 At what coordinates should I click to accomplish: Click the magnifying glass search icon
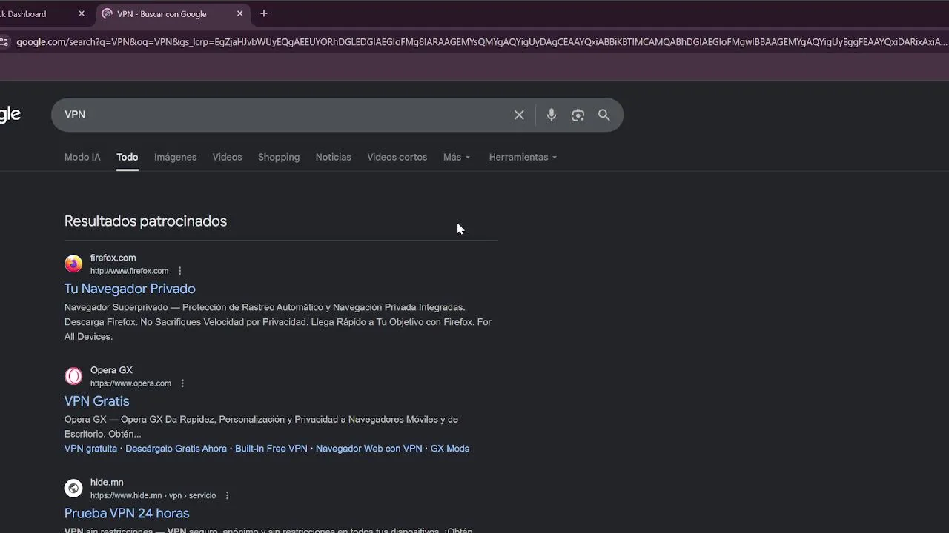604,115
